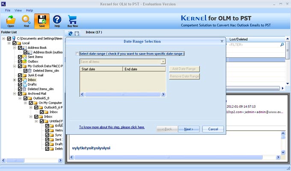Click the Lost/Deleted FILTER input field

[254, 45]
